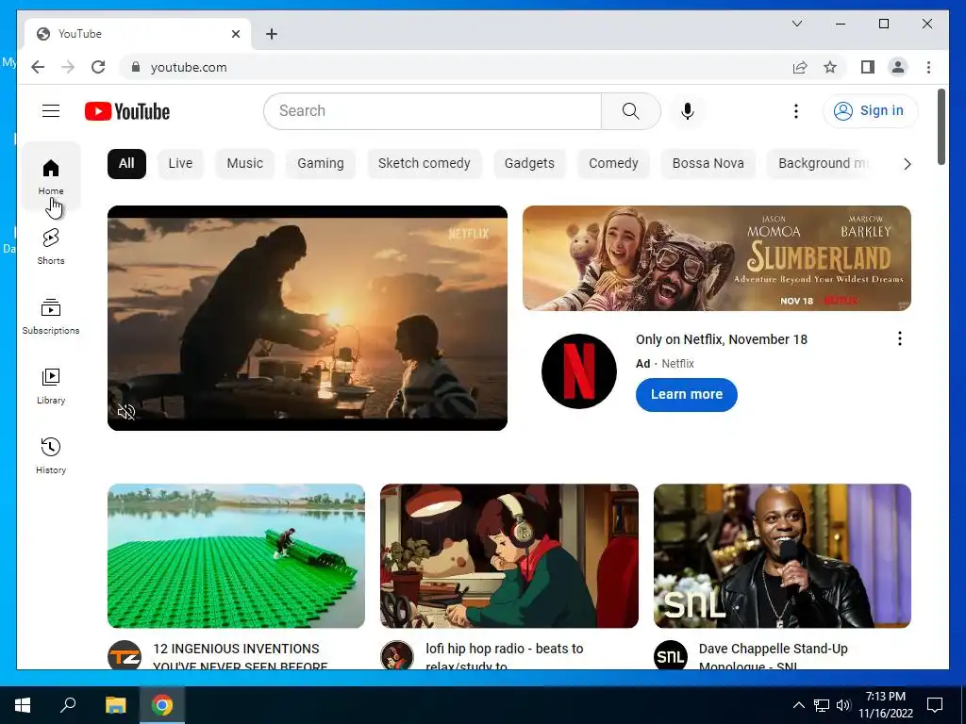Select the Music filter chip

[x=244, y=164]
